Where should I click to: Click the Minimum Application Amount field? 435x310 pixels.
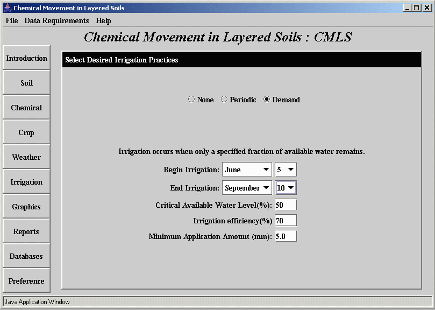(286, 236)
